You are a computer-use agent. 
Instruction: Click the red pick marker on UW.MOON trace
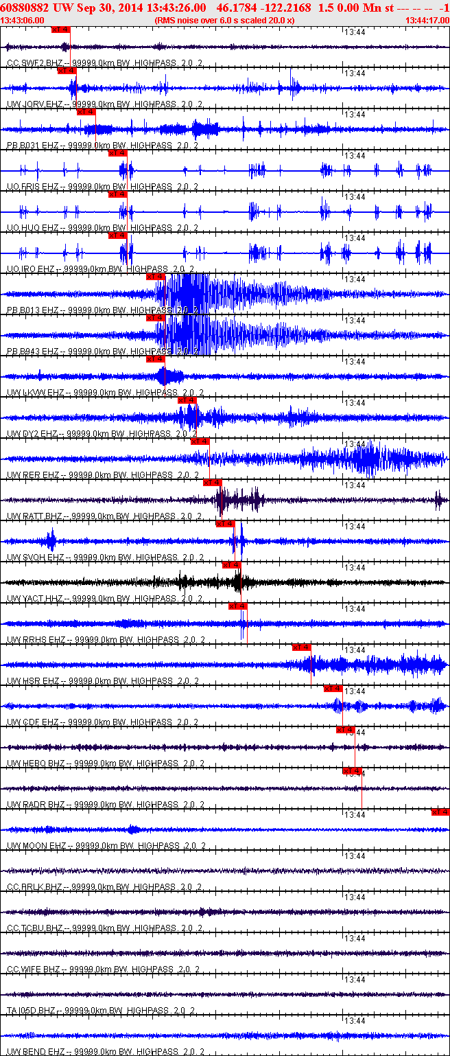point(440,812)
